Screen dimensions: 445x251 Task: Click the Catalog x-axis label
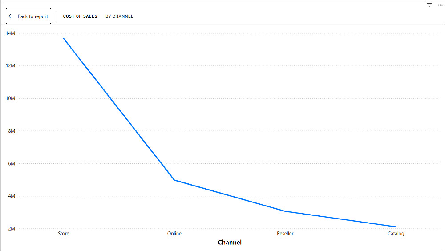(396, 234)
